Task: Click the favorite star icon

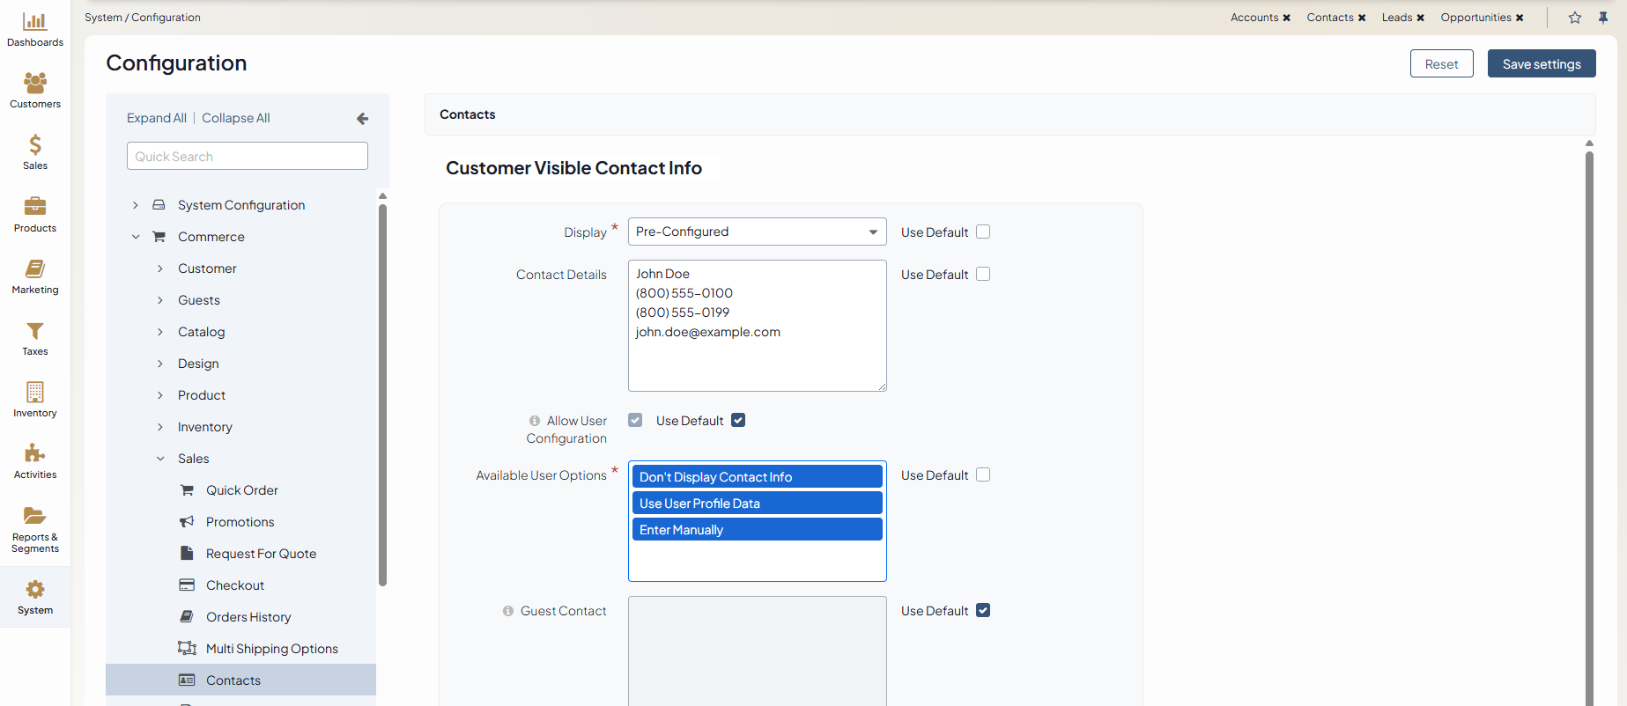Action: tap(1575, 18)
